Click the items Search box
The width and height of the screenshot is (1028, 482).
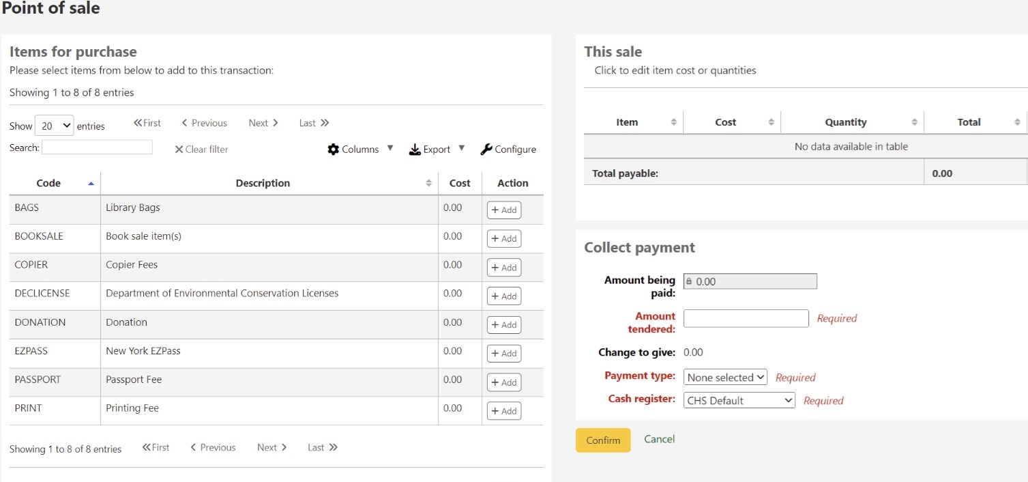[97, 147]
